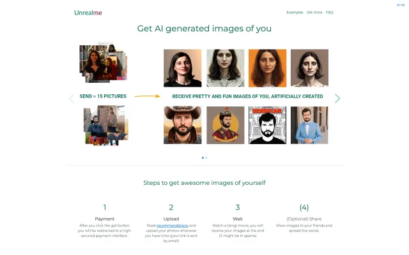Switch language with the top-right language link

point(401,6)
